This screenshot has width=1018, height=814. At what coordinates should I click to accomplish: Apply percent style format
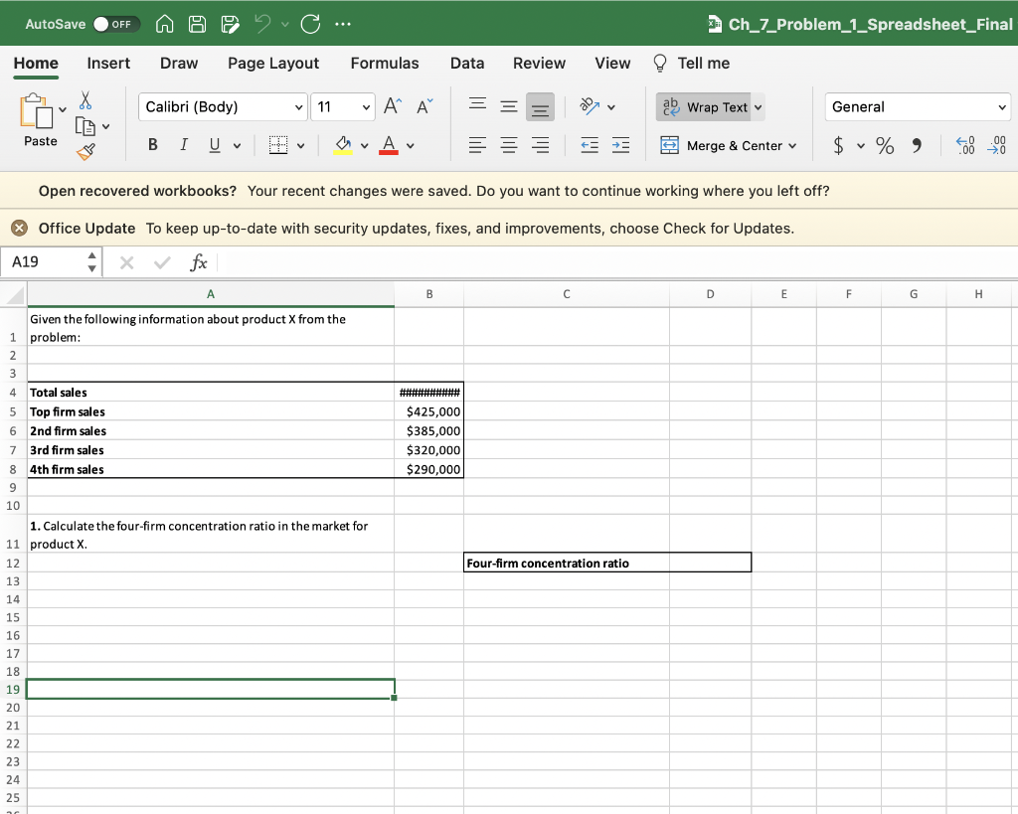(884, 145)
